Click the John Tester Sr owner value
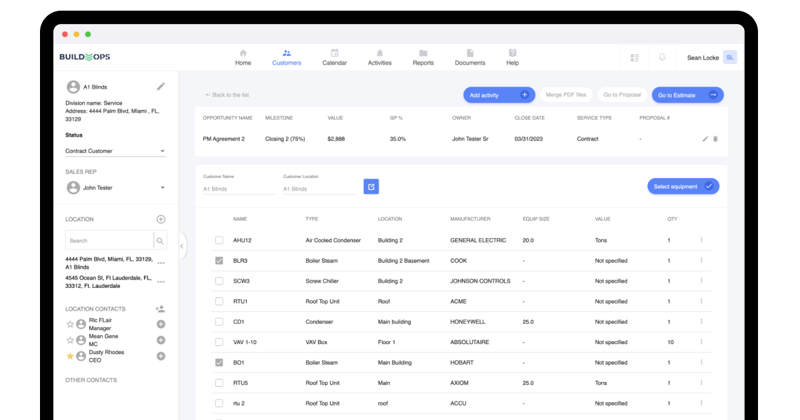The image size is (800, 420). [x=470, y=139]
